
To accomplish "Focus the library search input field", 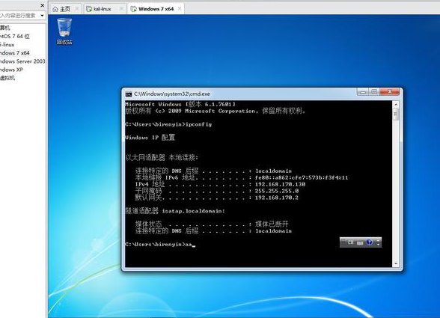I will pos(19,16).
